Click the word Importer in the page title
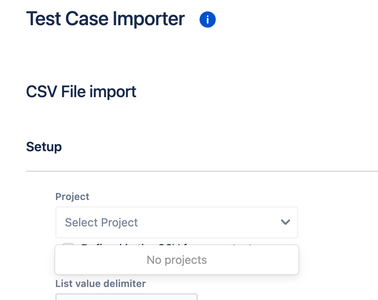378x300 pixels. point(149,19)
